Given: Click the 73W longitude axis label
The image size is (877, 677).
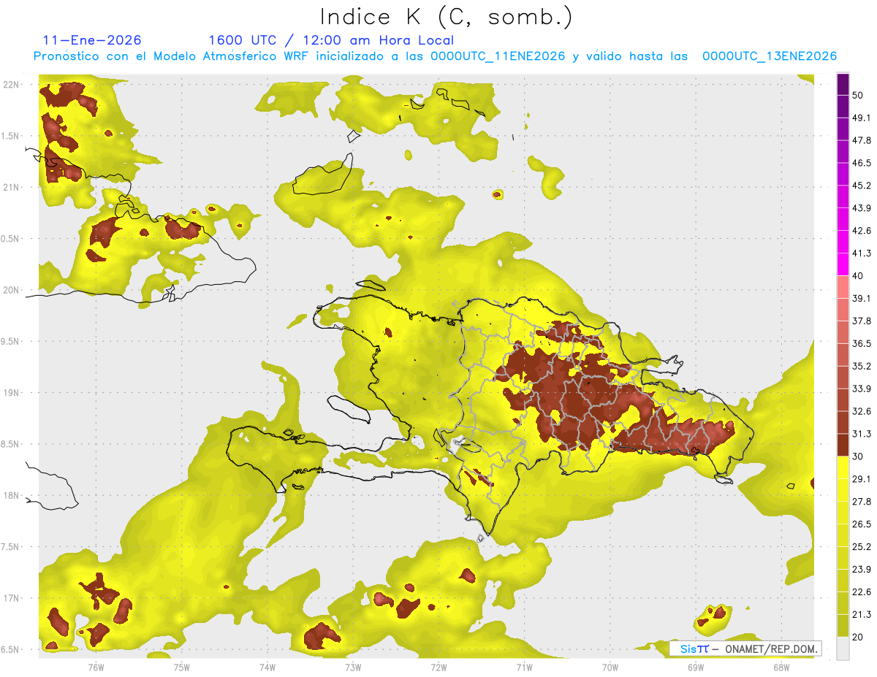Looking at the screenshot, I should [353, 667].
